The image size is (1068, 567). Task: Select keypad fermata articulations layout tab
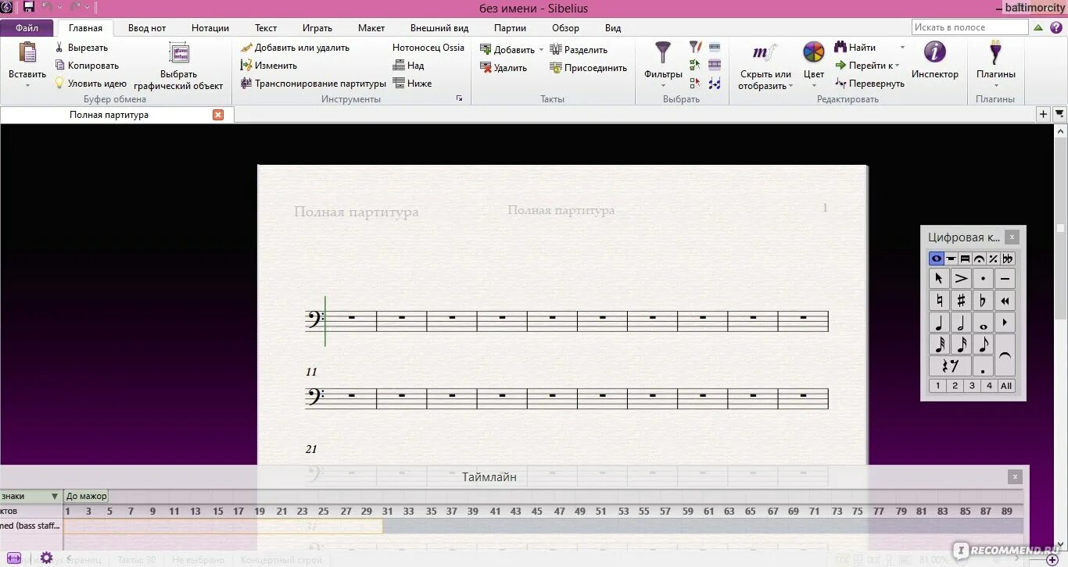979,259
